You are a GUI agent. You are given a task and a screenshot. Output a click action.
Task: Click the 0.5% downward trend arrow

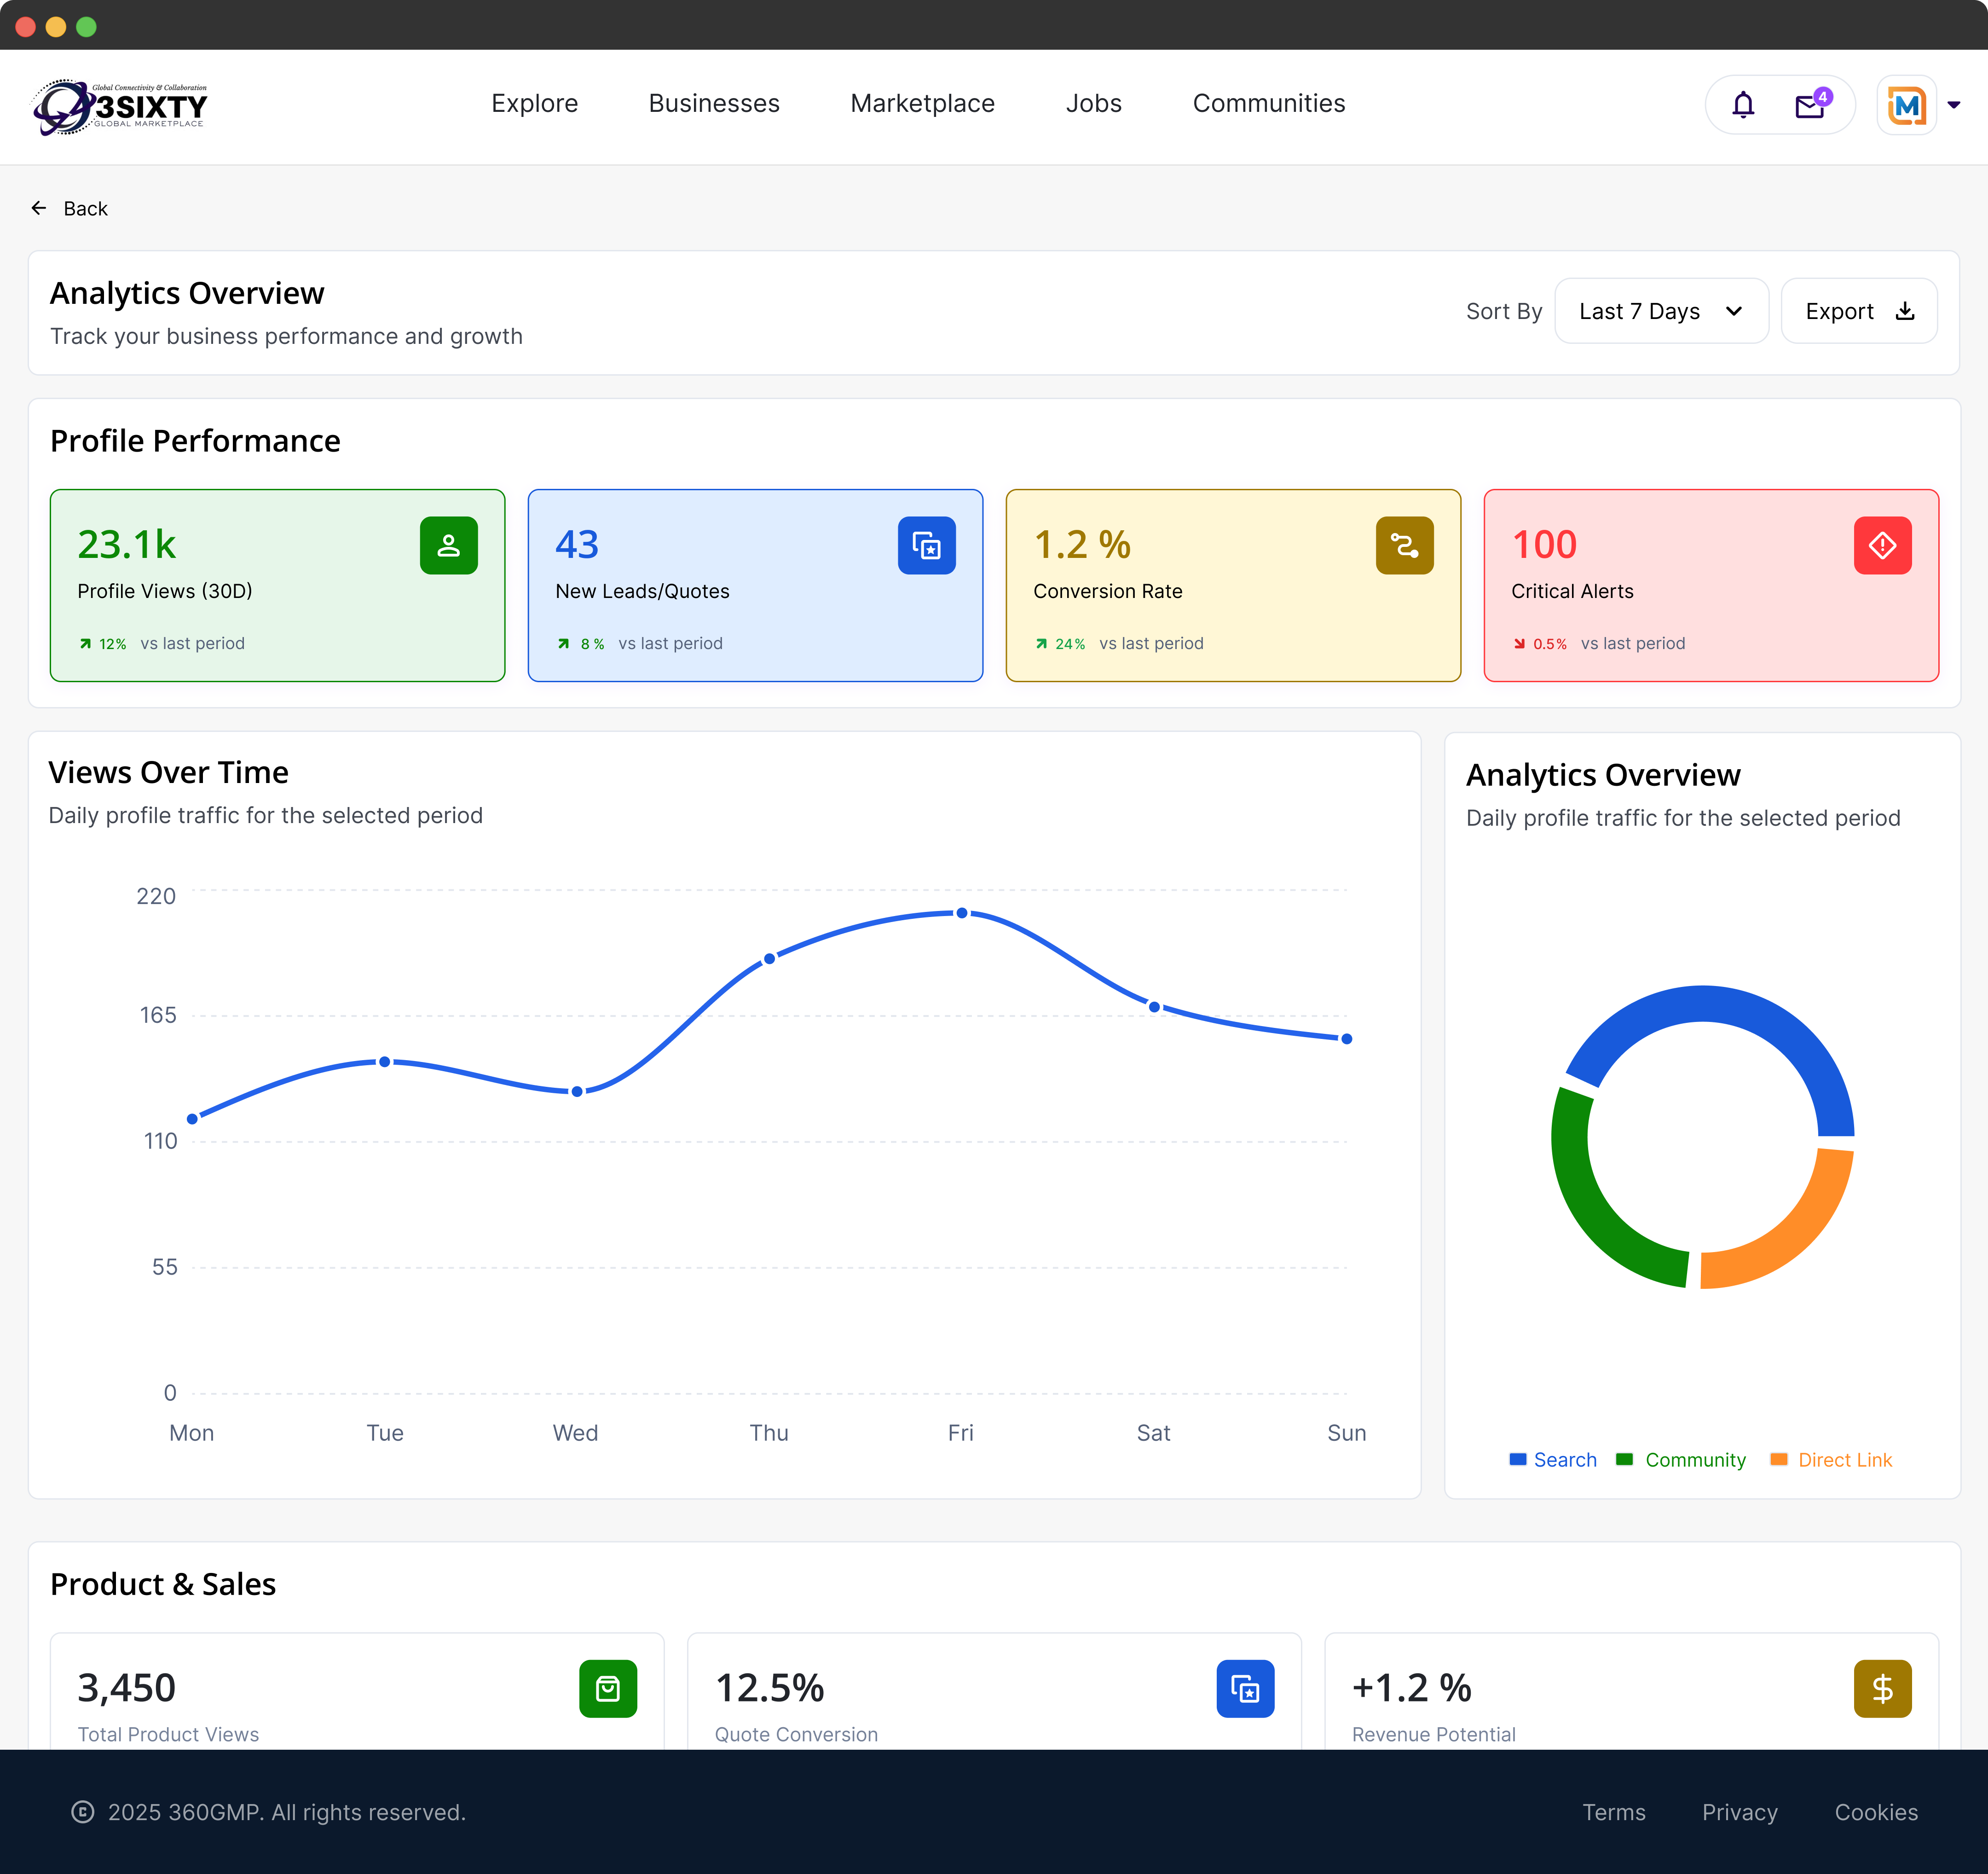pyautogui.click(x=1520, y=644)
